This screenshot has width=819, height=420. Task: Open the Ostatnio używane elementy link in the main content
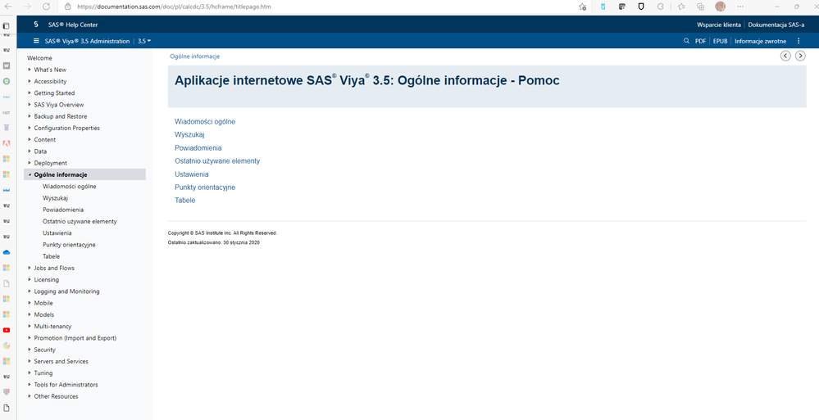pyautogui.click(x=217, y=160)
